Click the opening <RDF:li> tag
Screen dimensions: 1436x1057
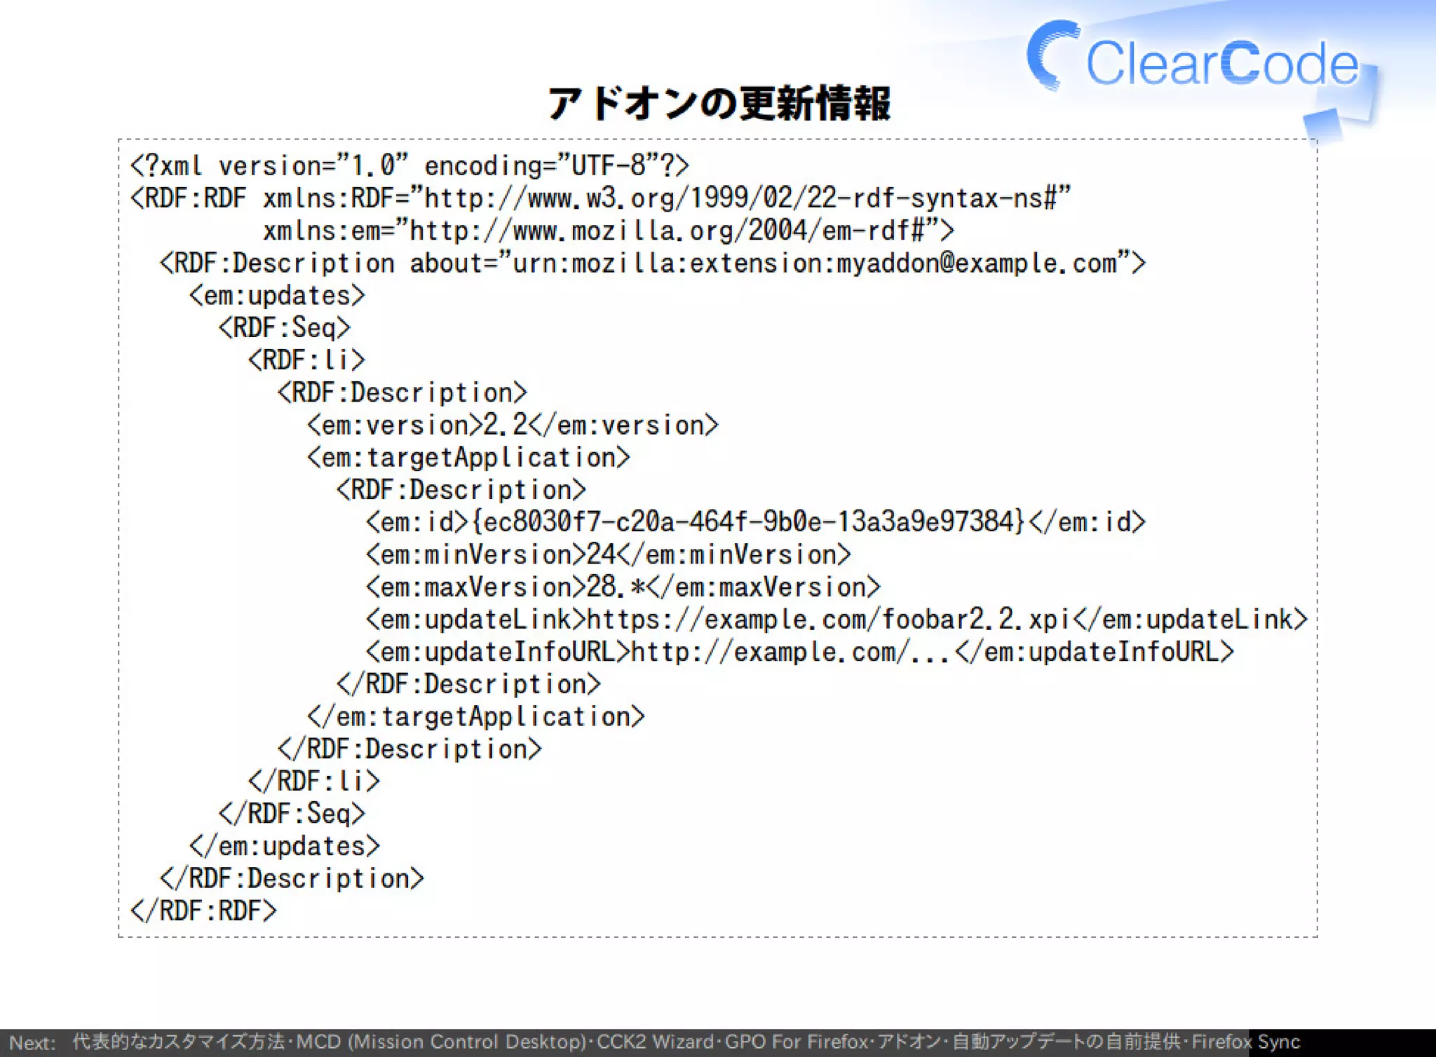click(307, 360)
